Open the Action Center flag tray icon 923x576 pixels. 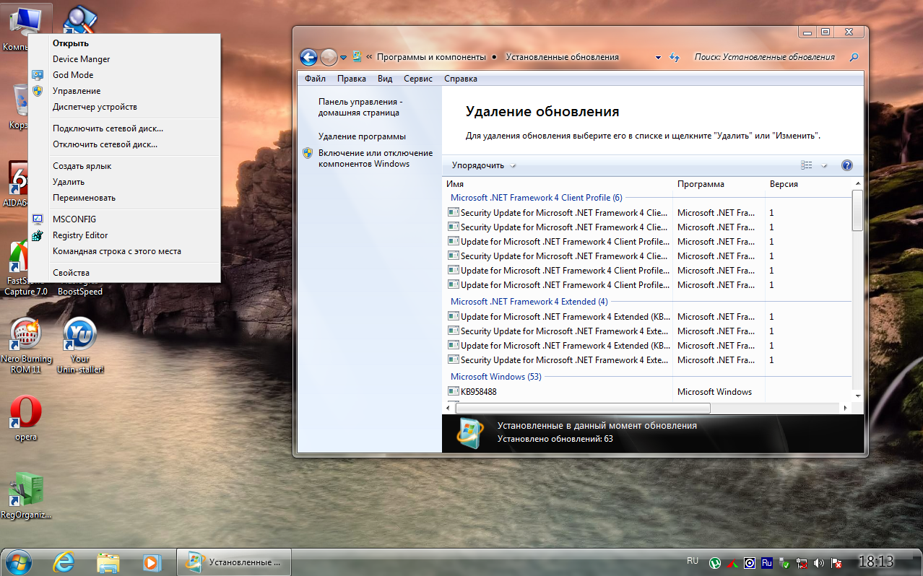pos(836,562)
